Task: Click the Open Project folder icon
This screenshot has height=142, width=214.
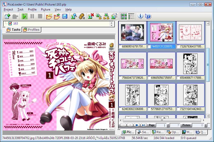Action: [57, 16]
